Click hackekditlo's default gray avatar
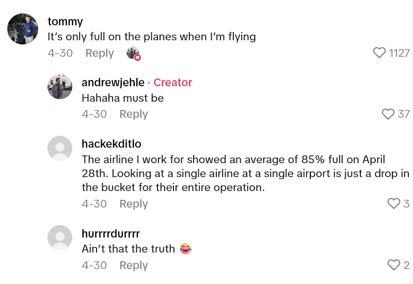Viewport: 413px width, 284px height. click(60, 148)
